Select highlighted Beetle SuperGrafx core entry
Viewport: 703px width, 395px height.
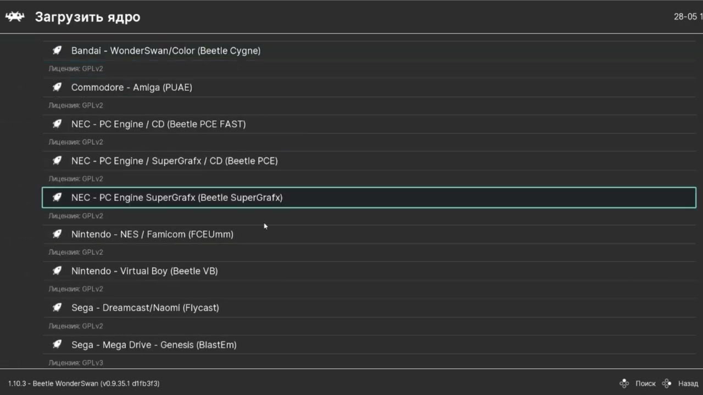[x=177, y=198]
